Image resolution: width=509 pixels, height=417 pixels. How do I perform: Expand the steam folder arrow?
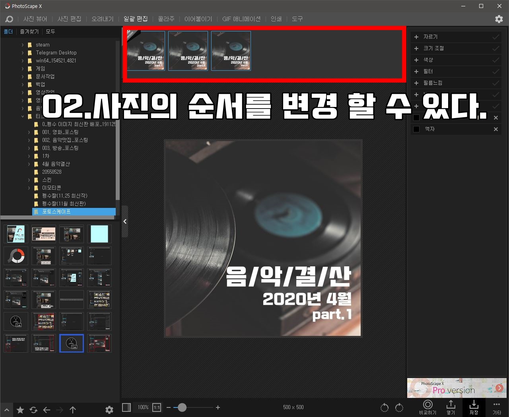pos(23,45)
